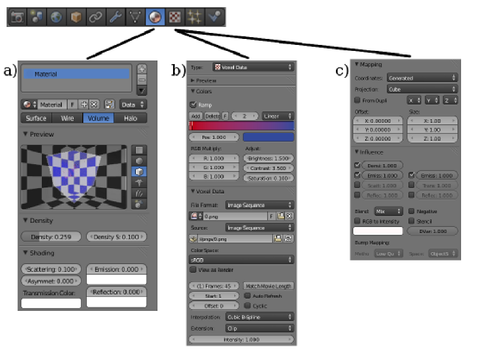
Task: Switch to the Halo material tab
Action: pyautogui.click(x=131, y=119)
